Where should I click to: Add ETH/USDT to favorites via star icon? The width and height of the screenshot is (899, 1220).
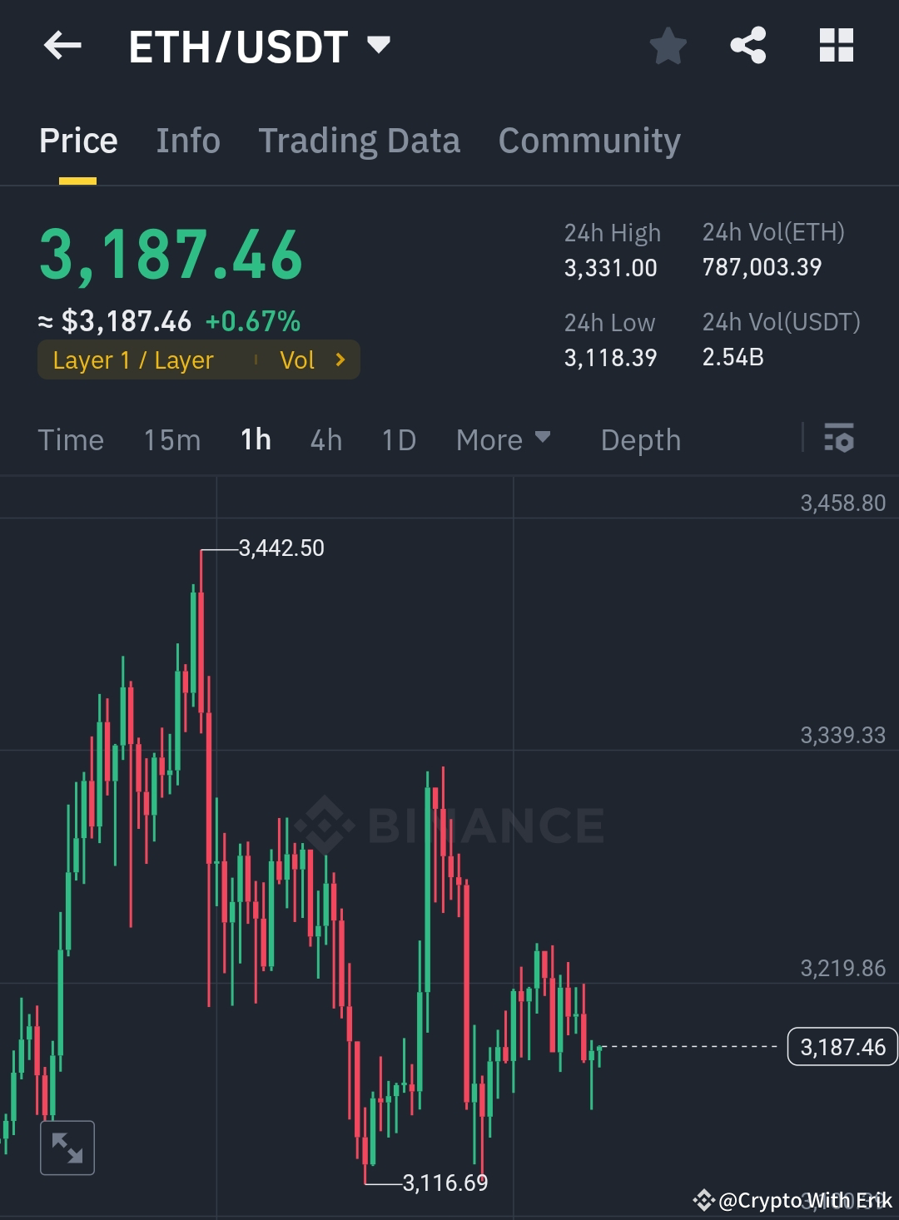[668, 47]
